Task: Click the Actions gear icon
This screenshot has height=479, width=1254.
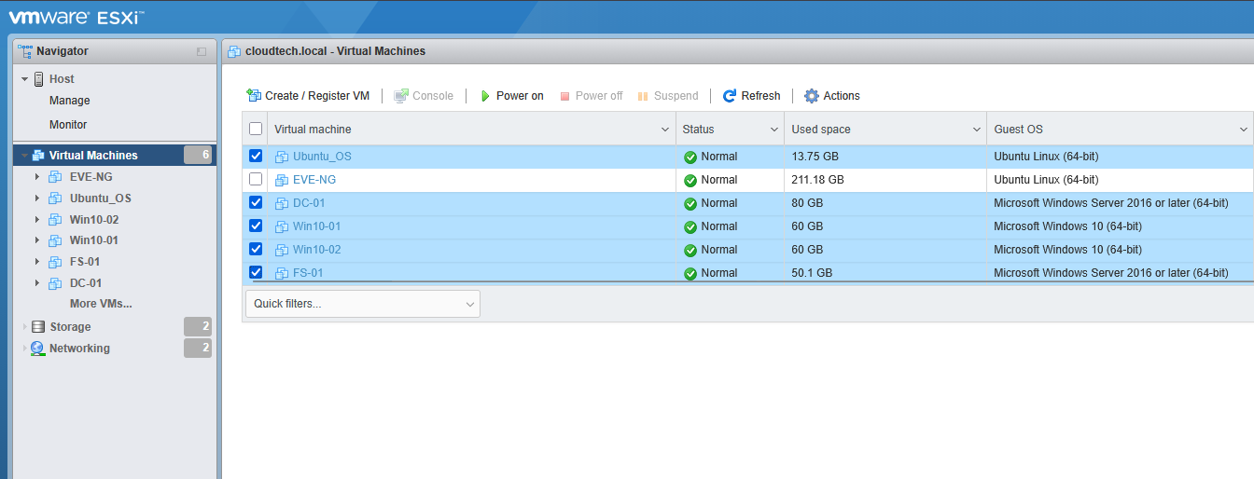Action: (812, 96)
